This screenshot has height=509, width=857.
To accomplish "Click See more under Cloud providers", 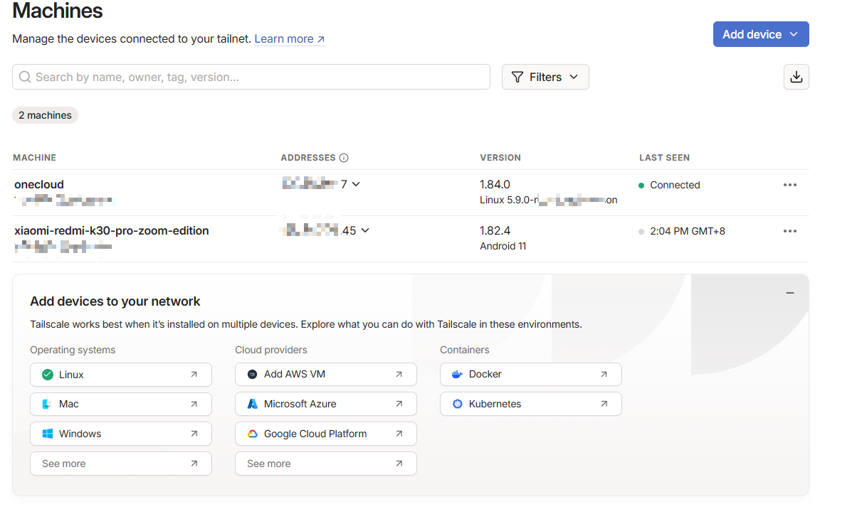I will click(325, 464).
